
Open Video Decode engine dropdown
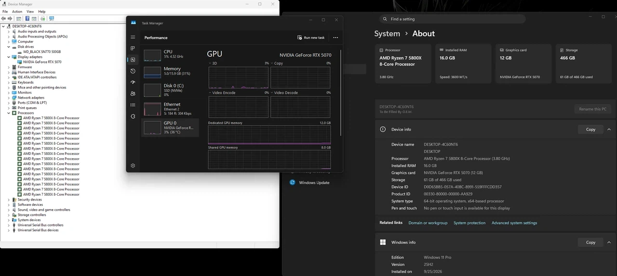pos(272,93)
